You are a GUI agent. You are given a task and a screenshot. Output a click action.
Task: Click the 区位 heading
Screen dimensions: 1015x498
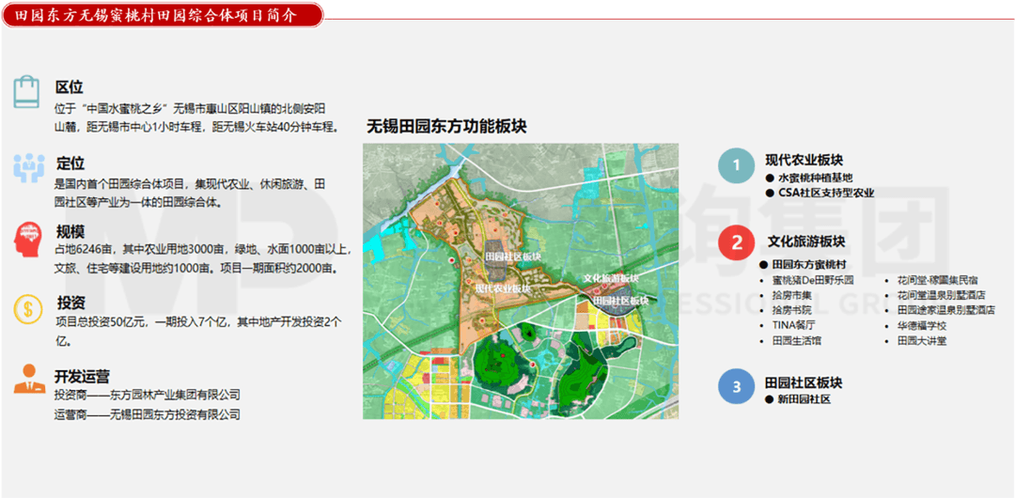pyautogui.click(x=69, y=87)
